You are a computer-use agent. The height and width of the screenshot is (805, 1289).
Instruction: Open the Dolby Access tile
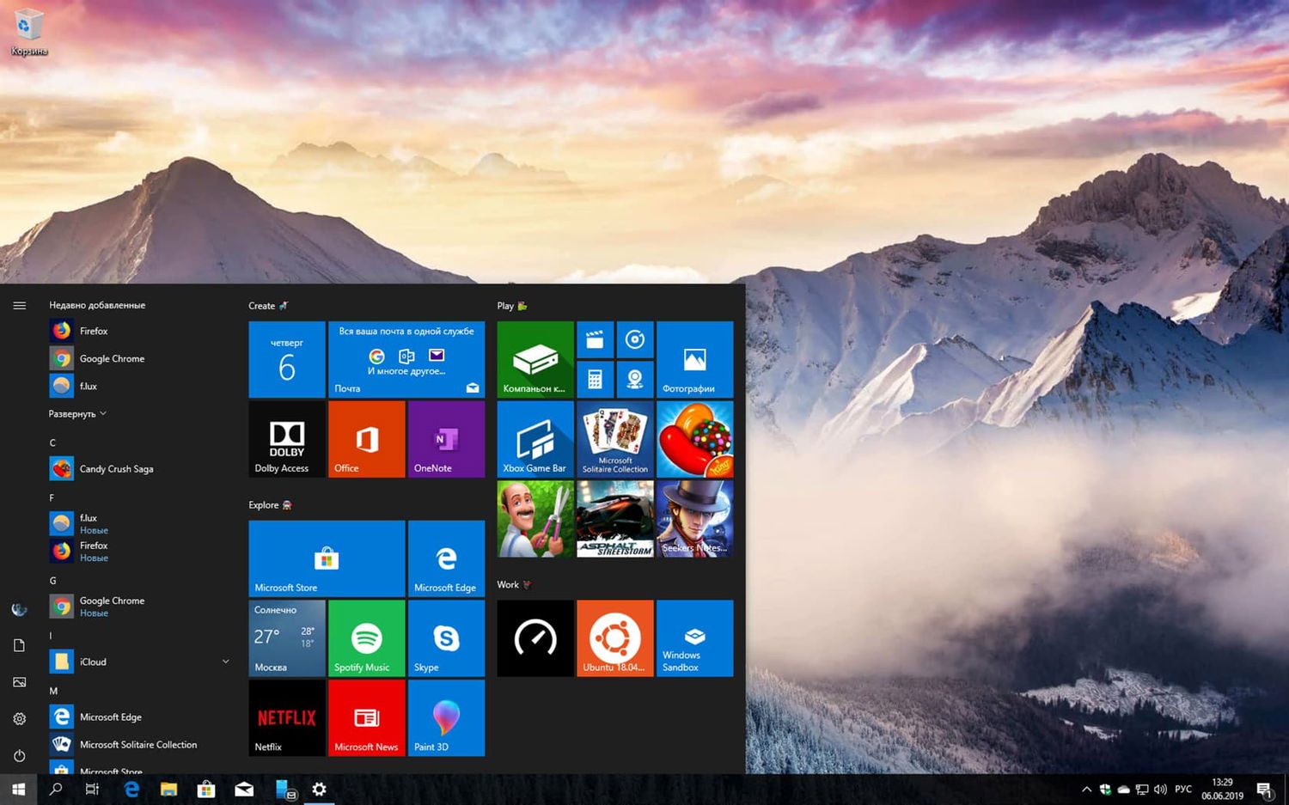pyautogui.click(x=286, y=439)
